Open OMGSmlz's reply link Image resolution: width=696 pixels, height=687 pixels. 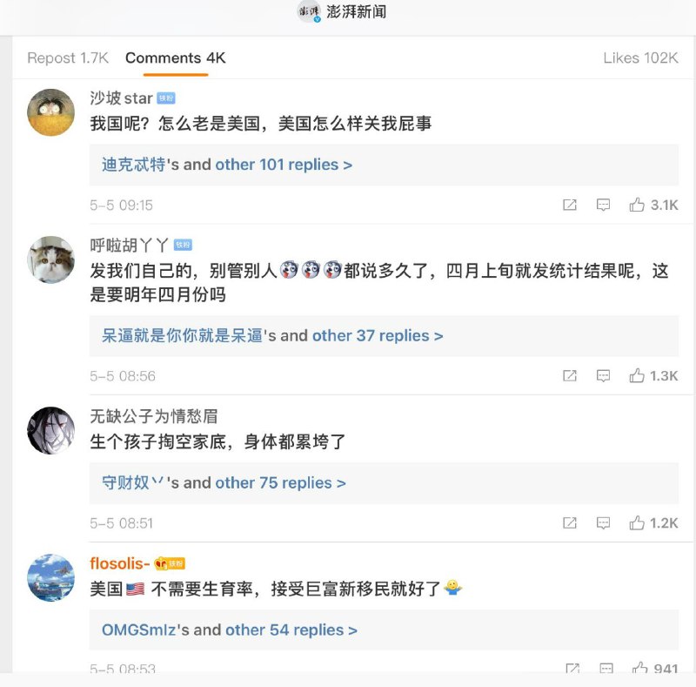tap(139, 630)
